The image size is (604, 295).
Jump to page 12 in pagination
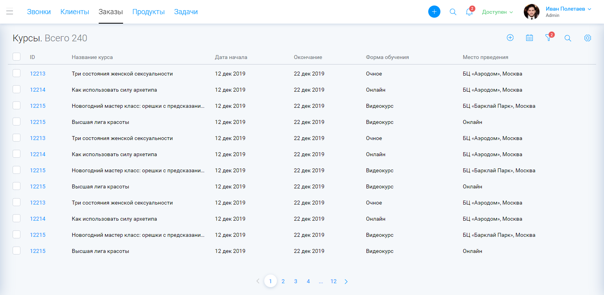[333, 281]
